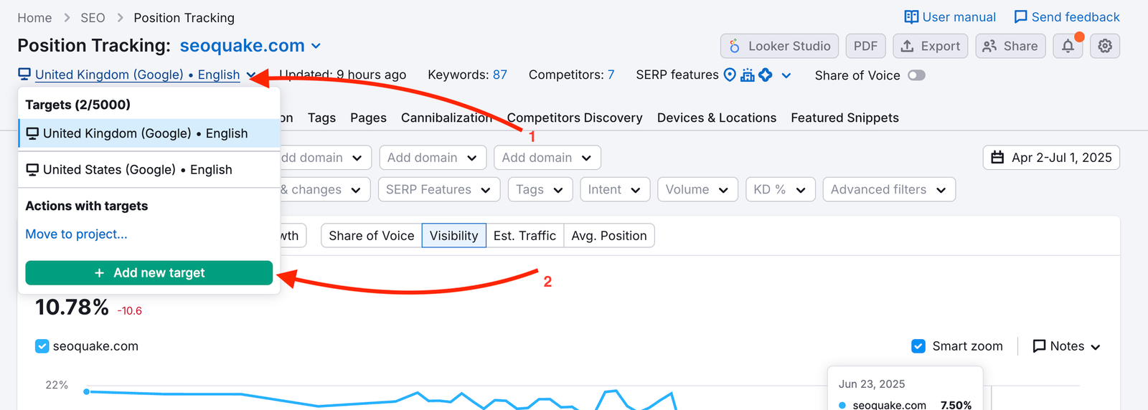Screen dimensions: 1148x410
Task: Click the local pack SERP feature icon
Action: (x=730, y=75)
